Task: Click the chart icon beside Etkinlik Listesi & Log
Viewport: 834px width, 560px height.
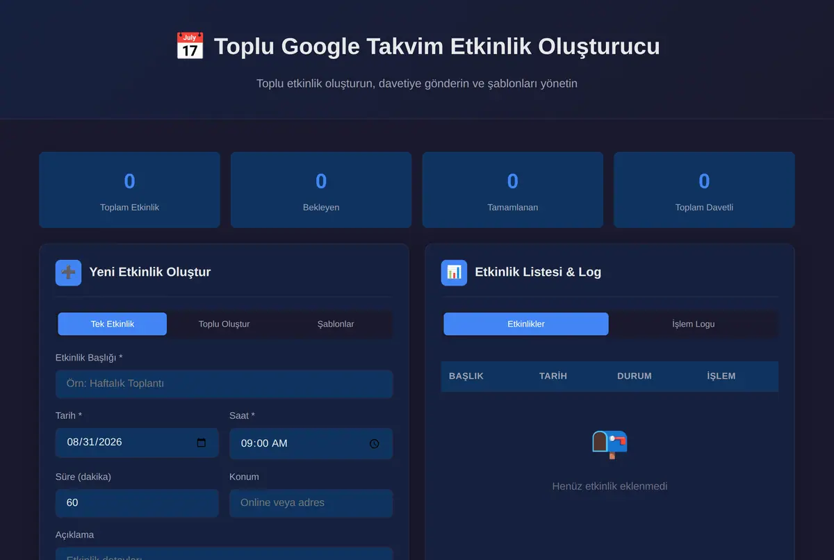Action: click(x=454, y=272)
